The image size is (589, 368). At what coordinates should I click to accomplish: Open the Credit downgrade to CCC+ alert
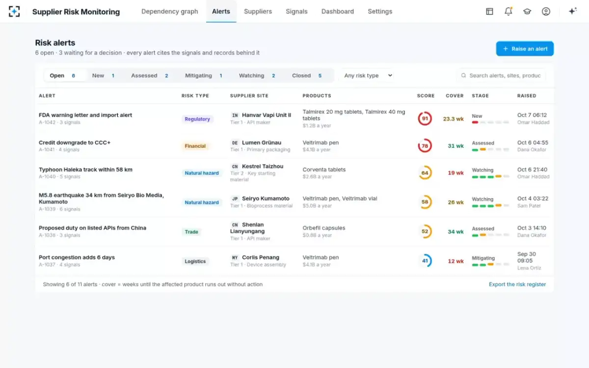click(x=75, y=143)
